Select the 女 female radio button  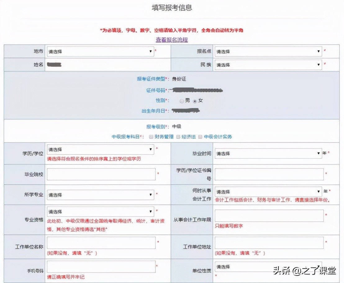tap(195, 101)
